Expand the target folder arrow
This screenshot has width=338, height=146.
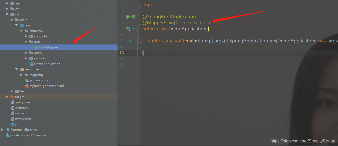tap(7, 97)
